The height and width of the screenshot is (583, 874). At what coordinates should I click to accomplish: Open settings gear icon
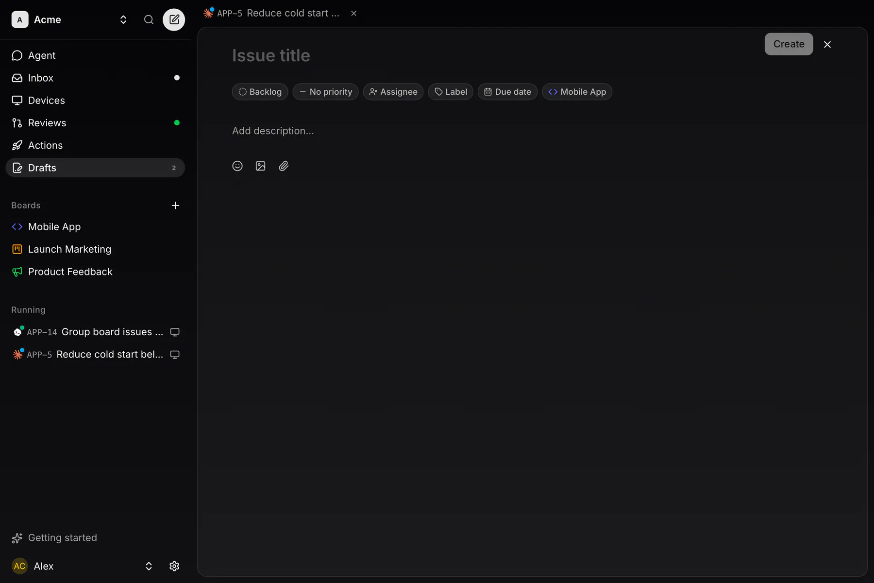pos(174,566)
